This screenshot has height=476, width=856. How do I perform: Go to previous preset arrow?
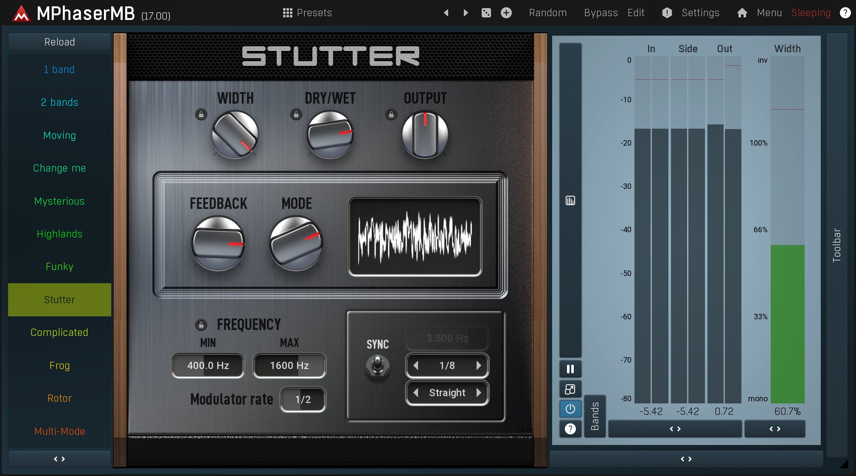coord(446,13)
